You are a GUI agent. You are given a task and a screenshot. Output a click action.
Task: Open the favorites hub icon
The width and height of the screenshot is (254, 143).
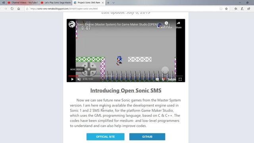pos(236,9)
